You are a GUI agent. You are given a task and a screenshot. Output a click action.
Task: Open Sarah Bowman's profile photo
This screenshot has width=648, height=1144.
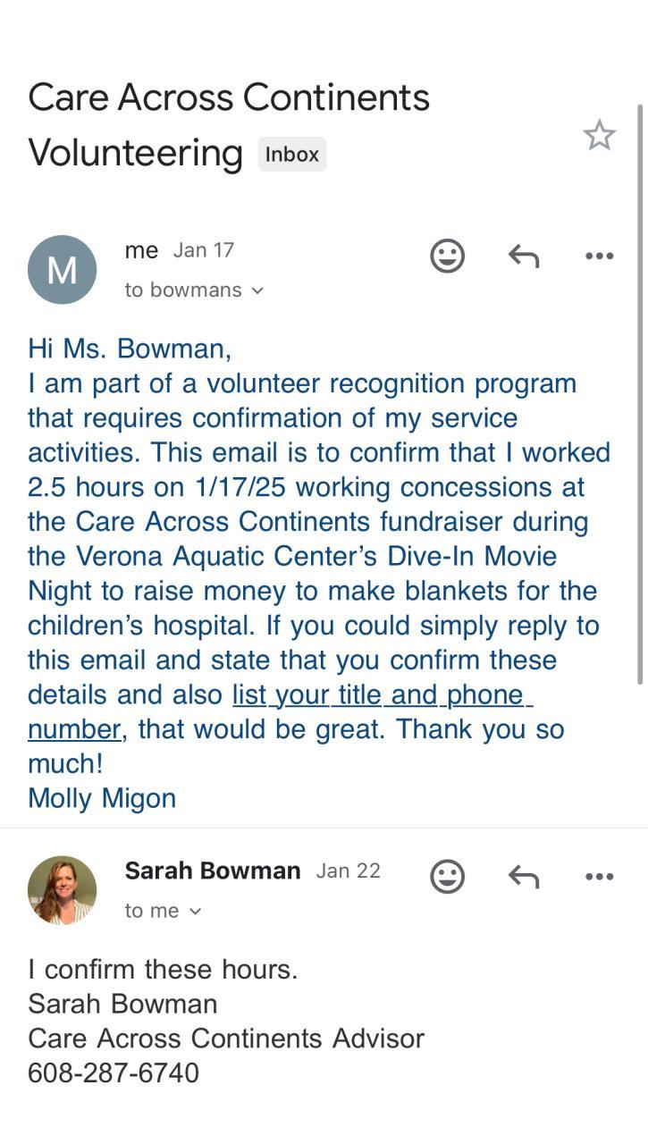coord(62,889)
